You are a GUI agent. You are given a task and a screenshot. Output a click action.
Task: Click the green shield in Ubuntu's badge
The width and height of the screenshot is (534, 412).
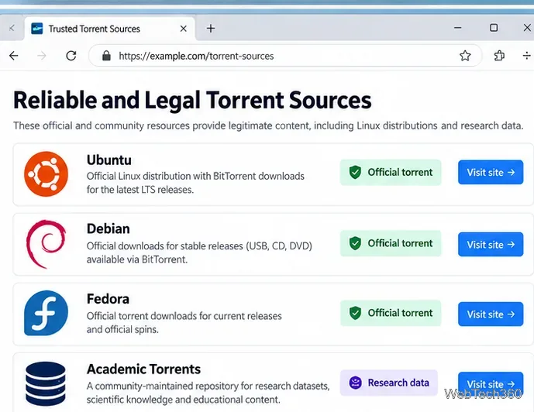tap(355, 172)
